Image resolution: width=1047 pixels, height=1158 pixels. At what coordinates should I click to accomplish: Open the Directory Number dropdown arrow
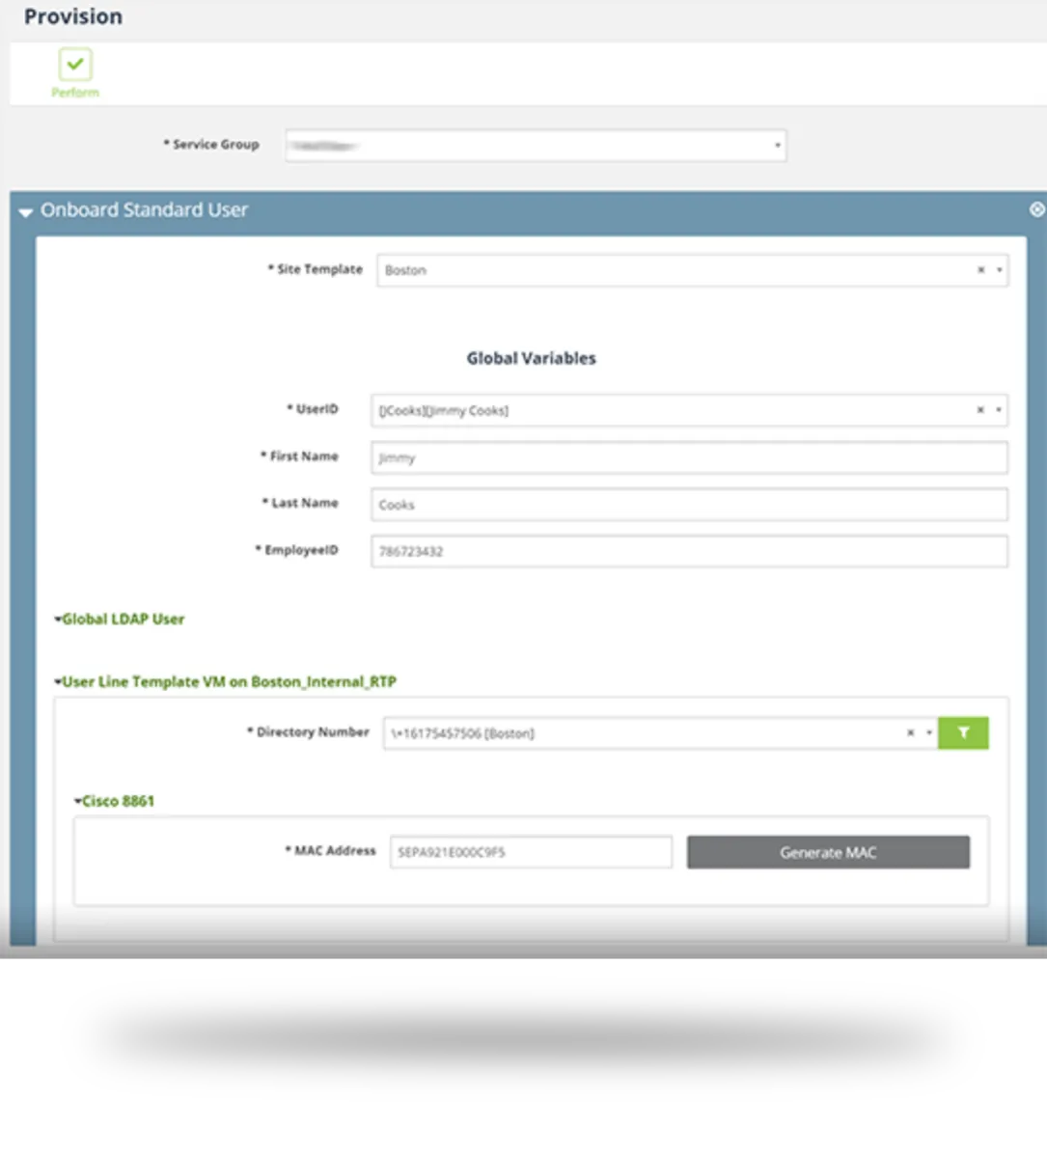[x=929, y=733]
